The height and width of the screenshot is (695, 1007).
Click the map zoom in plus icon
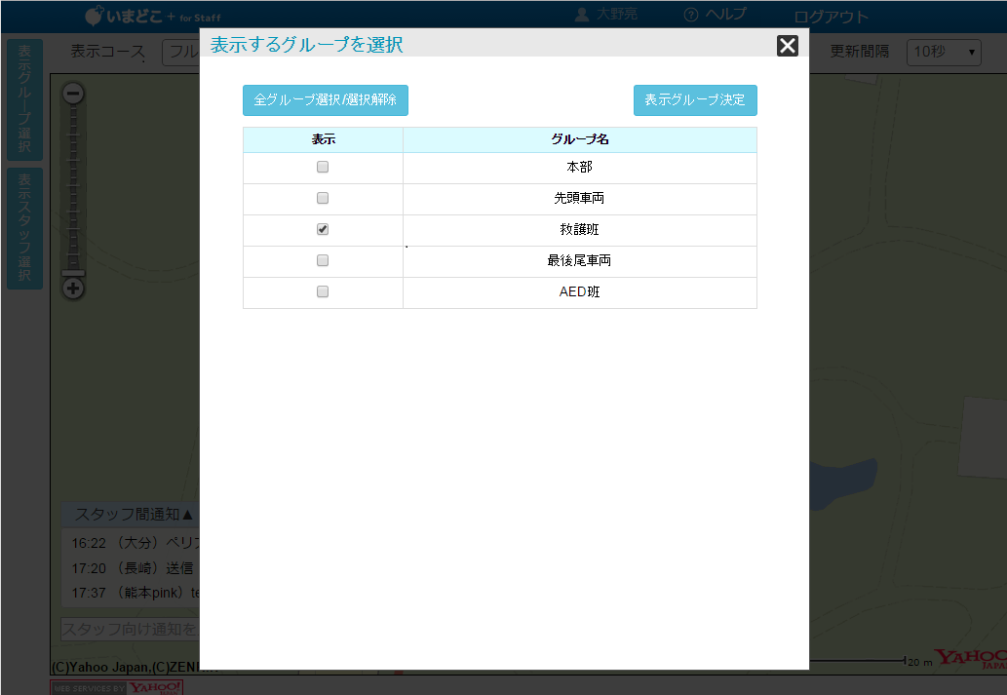pos(73,289)
